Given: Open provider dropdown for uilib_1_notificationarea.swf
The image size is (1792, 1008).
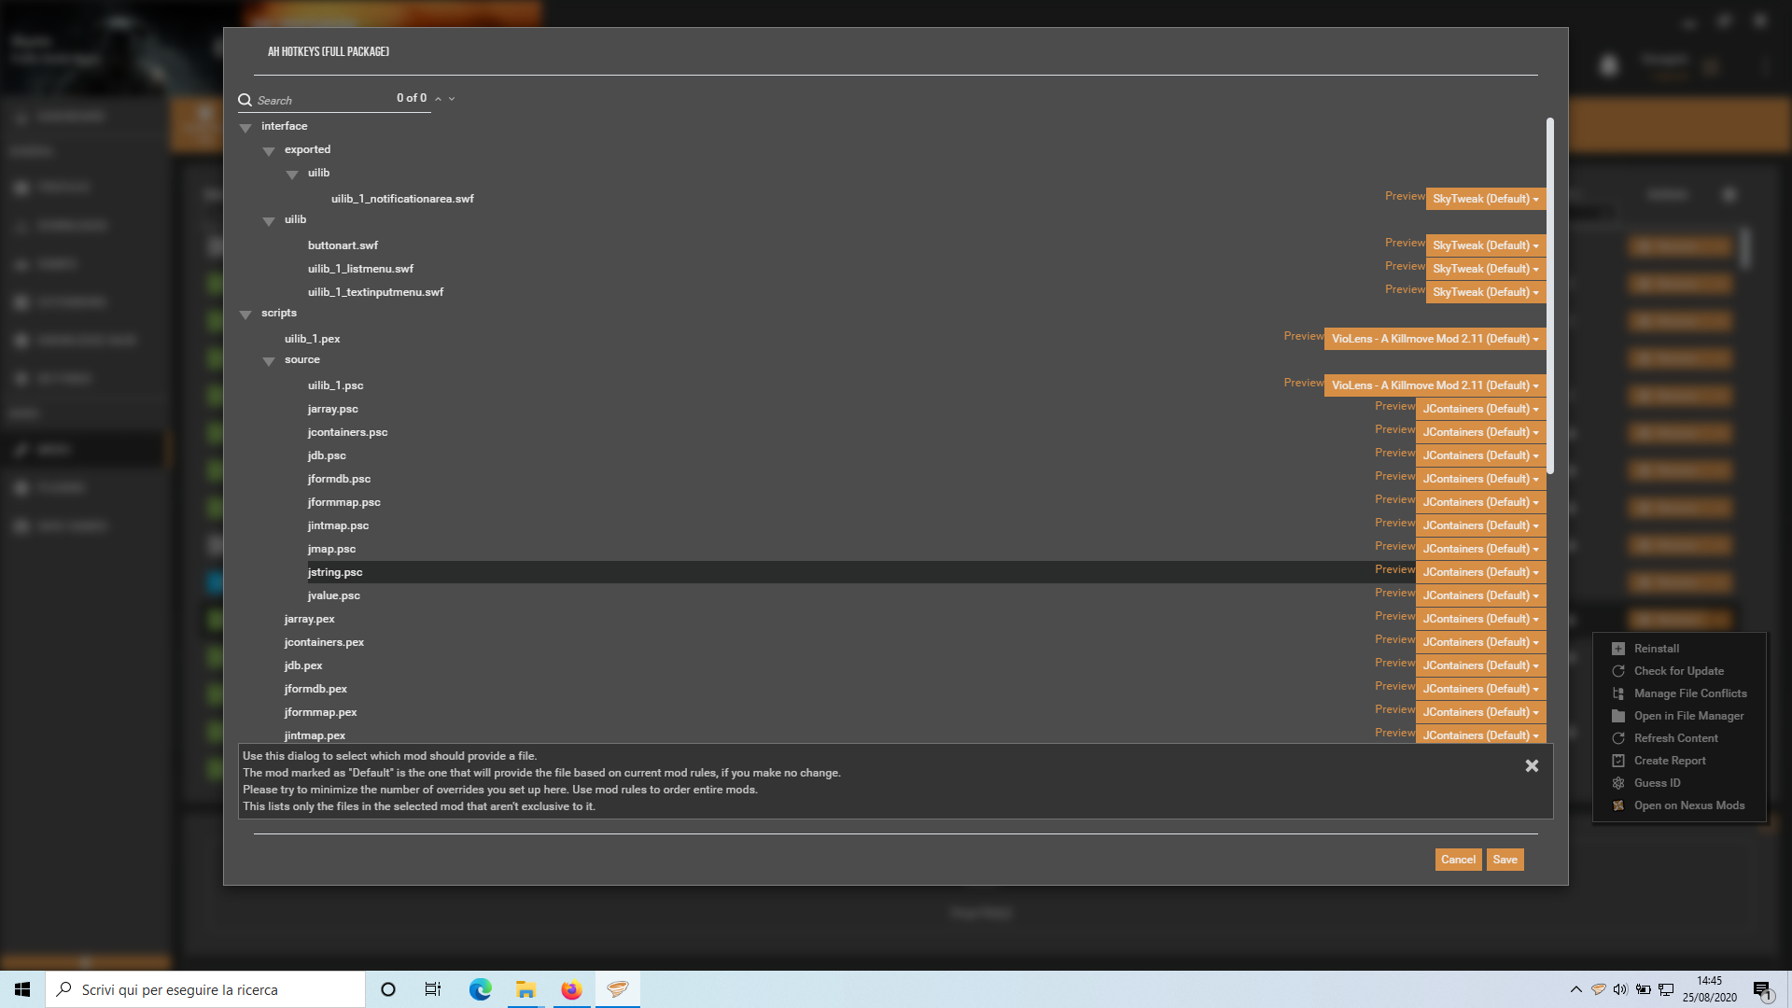Looking at the screenshot, I should 1486,199.
